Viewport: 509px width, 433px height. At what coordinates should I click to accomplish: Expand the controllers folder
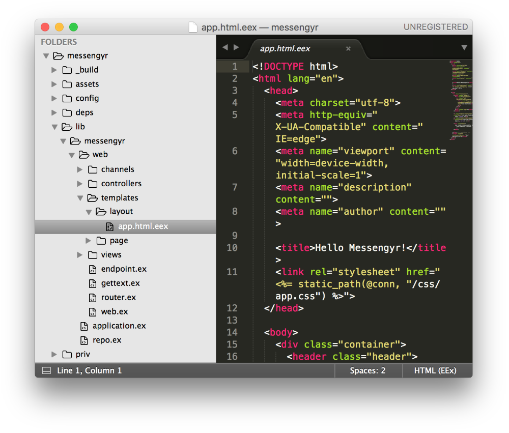coord(80,184)
